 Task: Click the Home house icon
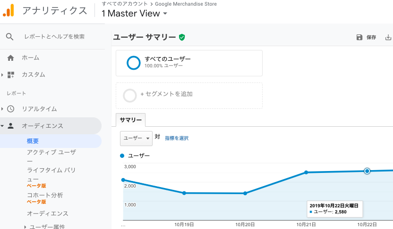(10, 58)
